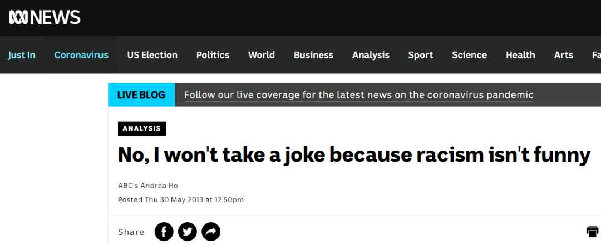The image size is (601, 245).
Task: Open author Andrea Ho's byline
Action: pos(148,186)
